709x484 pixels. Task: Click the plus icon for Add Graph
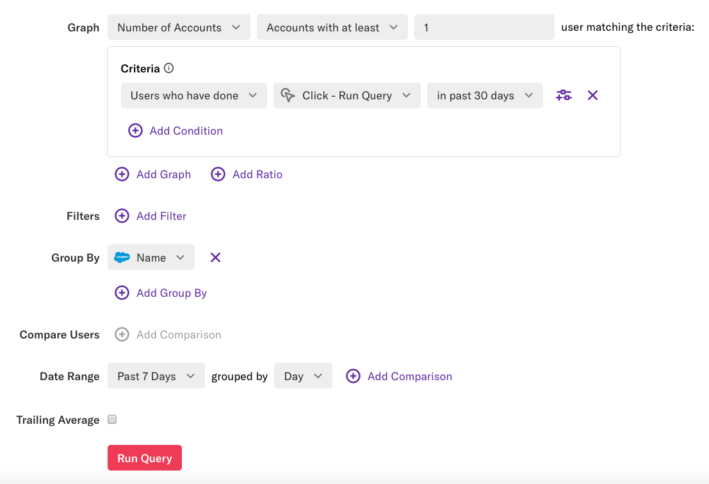122,174
